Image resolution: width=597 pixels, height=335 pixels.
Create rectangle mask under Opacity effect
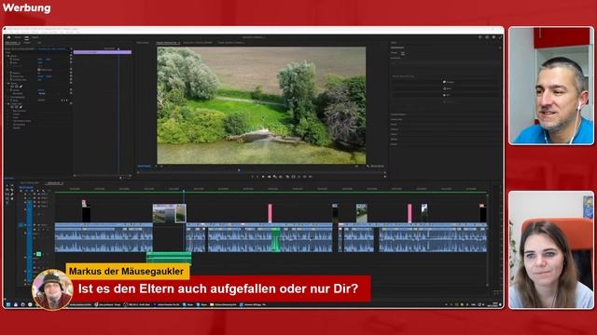pyautogui.click(x=17, y=87)
